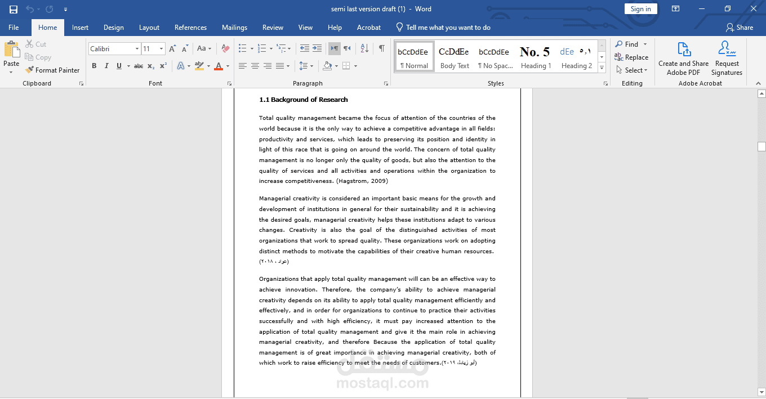Screen dimensions: 766x399
Task: Apply strikethrough formatting
Action: [139, 66]
